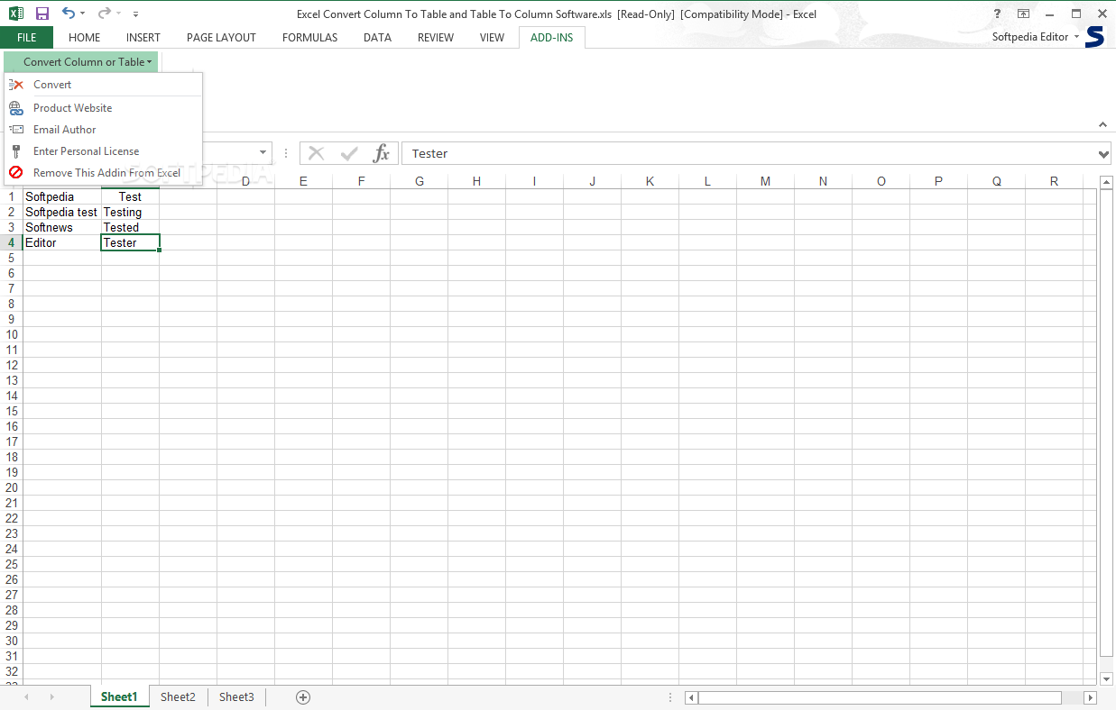Open the Name Box dropdown arrow

[263, 153]
